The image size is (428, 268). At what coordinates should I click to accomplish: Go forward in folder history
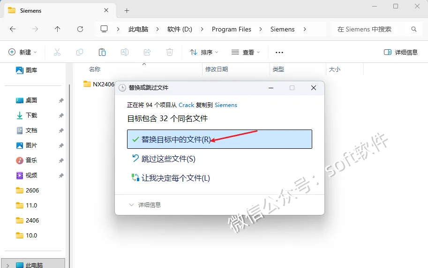[x=35, y=29]
